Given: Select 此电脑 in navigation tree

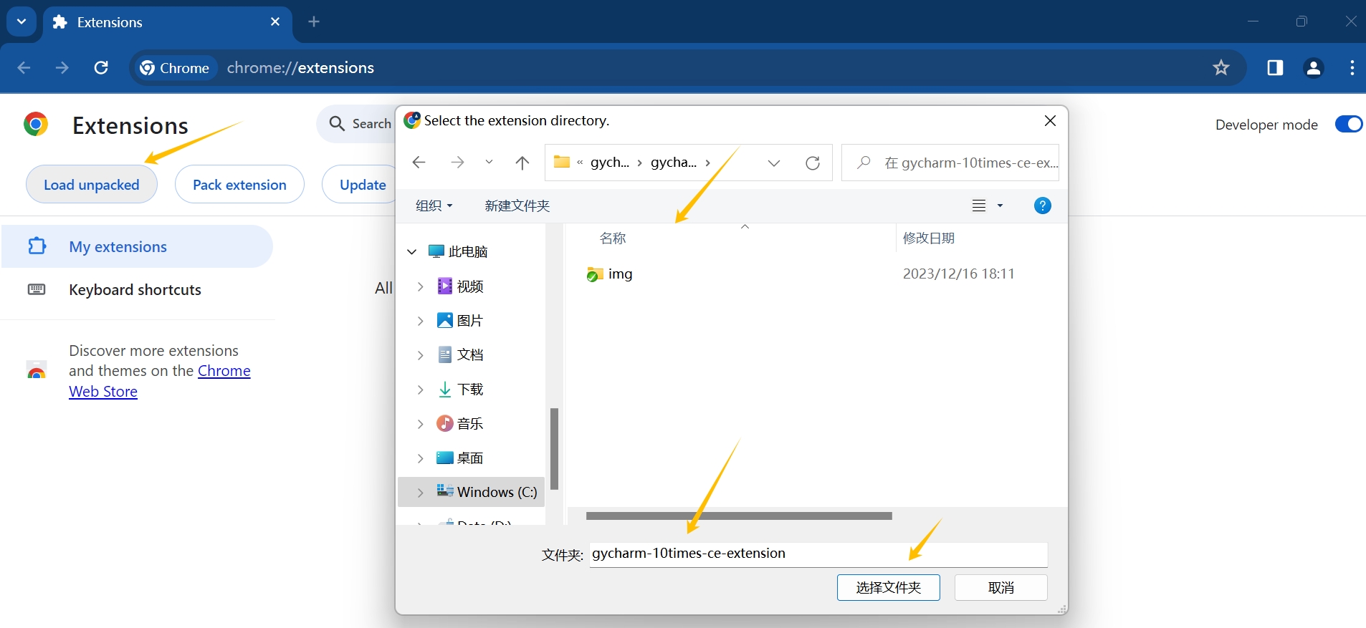Looking at the screenshot, I should click(458, 251).
